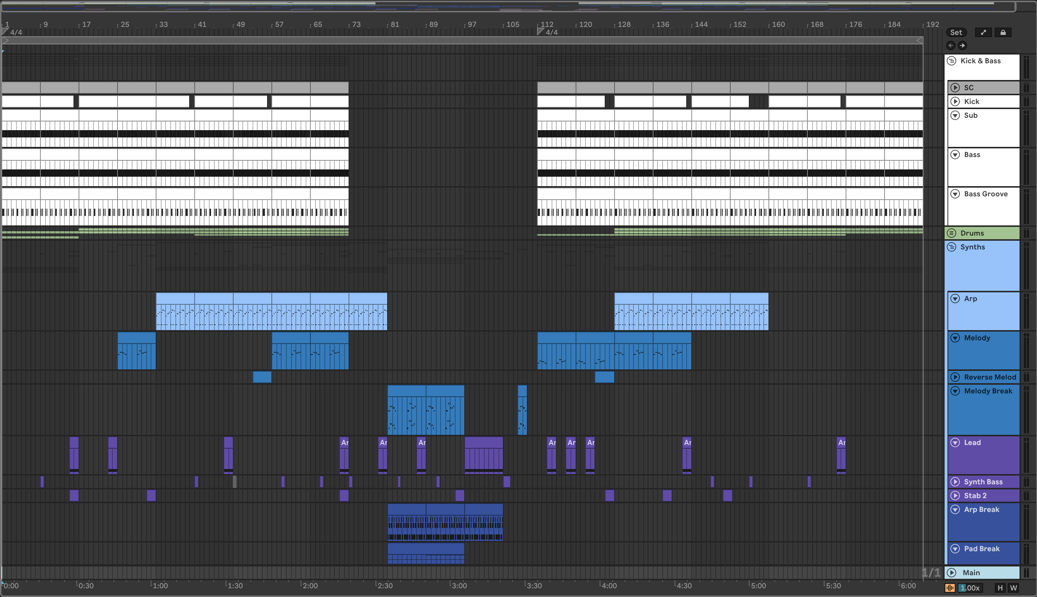This screenshot has width=1037, height=597.
Task: Jump to previous locator arrow
Action: pos(951,45)
